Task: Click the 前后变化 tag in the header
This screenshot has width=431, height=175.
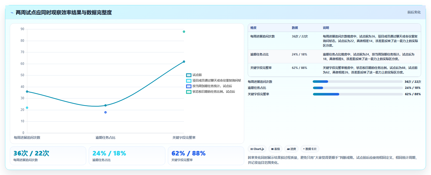Action: pos(414,12)
